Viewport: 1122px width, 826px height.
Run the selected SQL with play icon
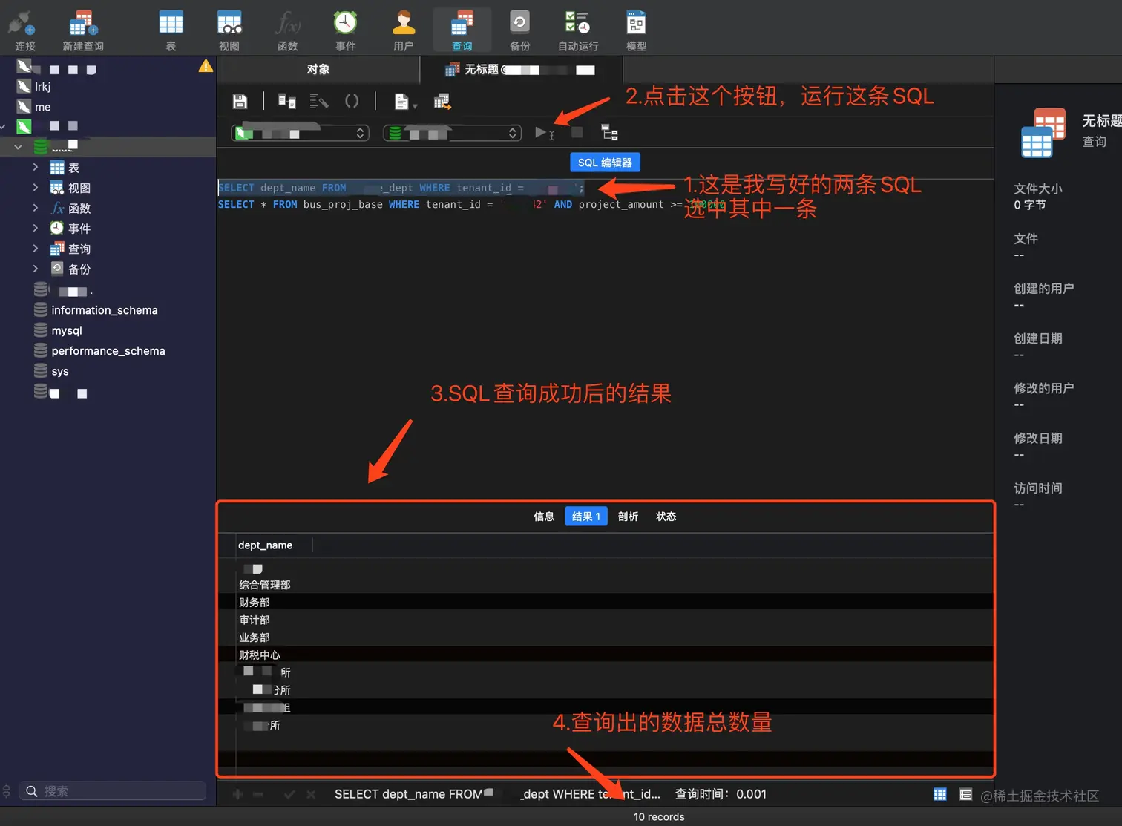(544, 133)
